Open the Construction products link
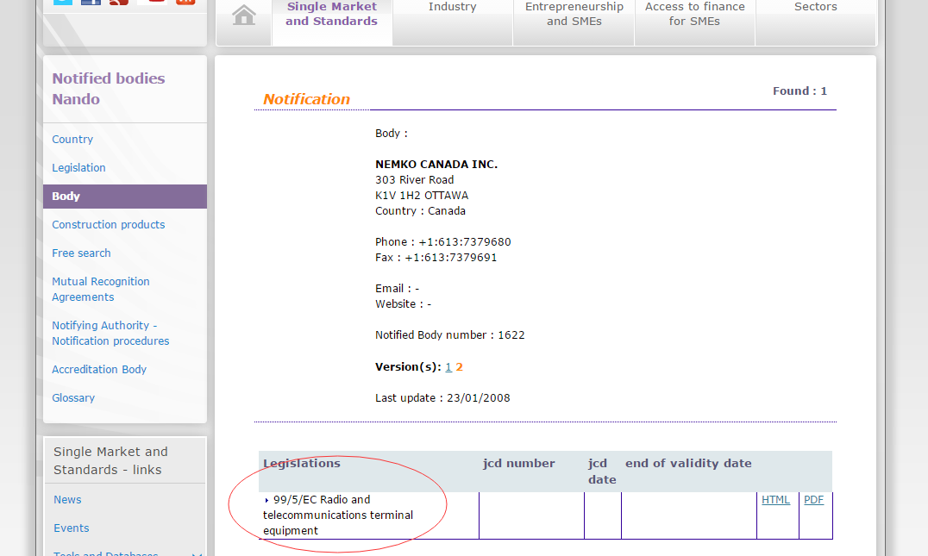This screenshot has width=928, height=556. pyautogui.click(x=109, y=225)
